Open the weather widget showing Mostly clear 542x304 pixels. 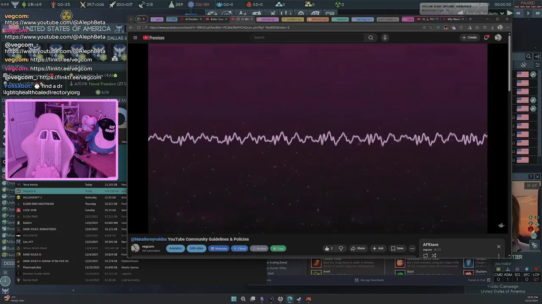[x=14, y=299]
